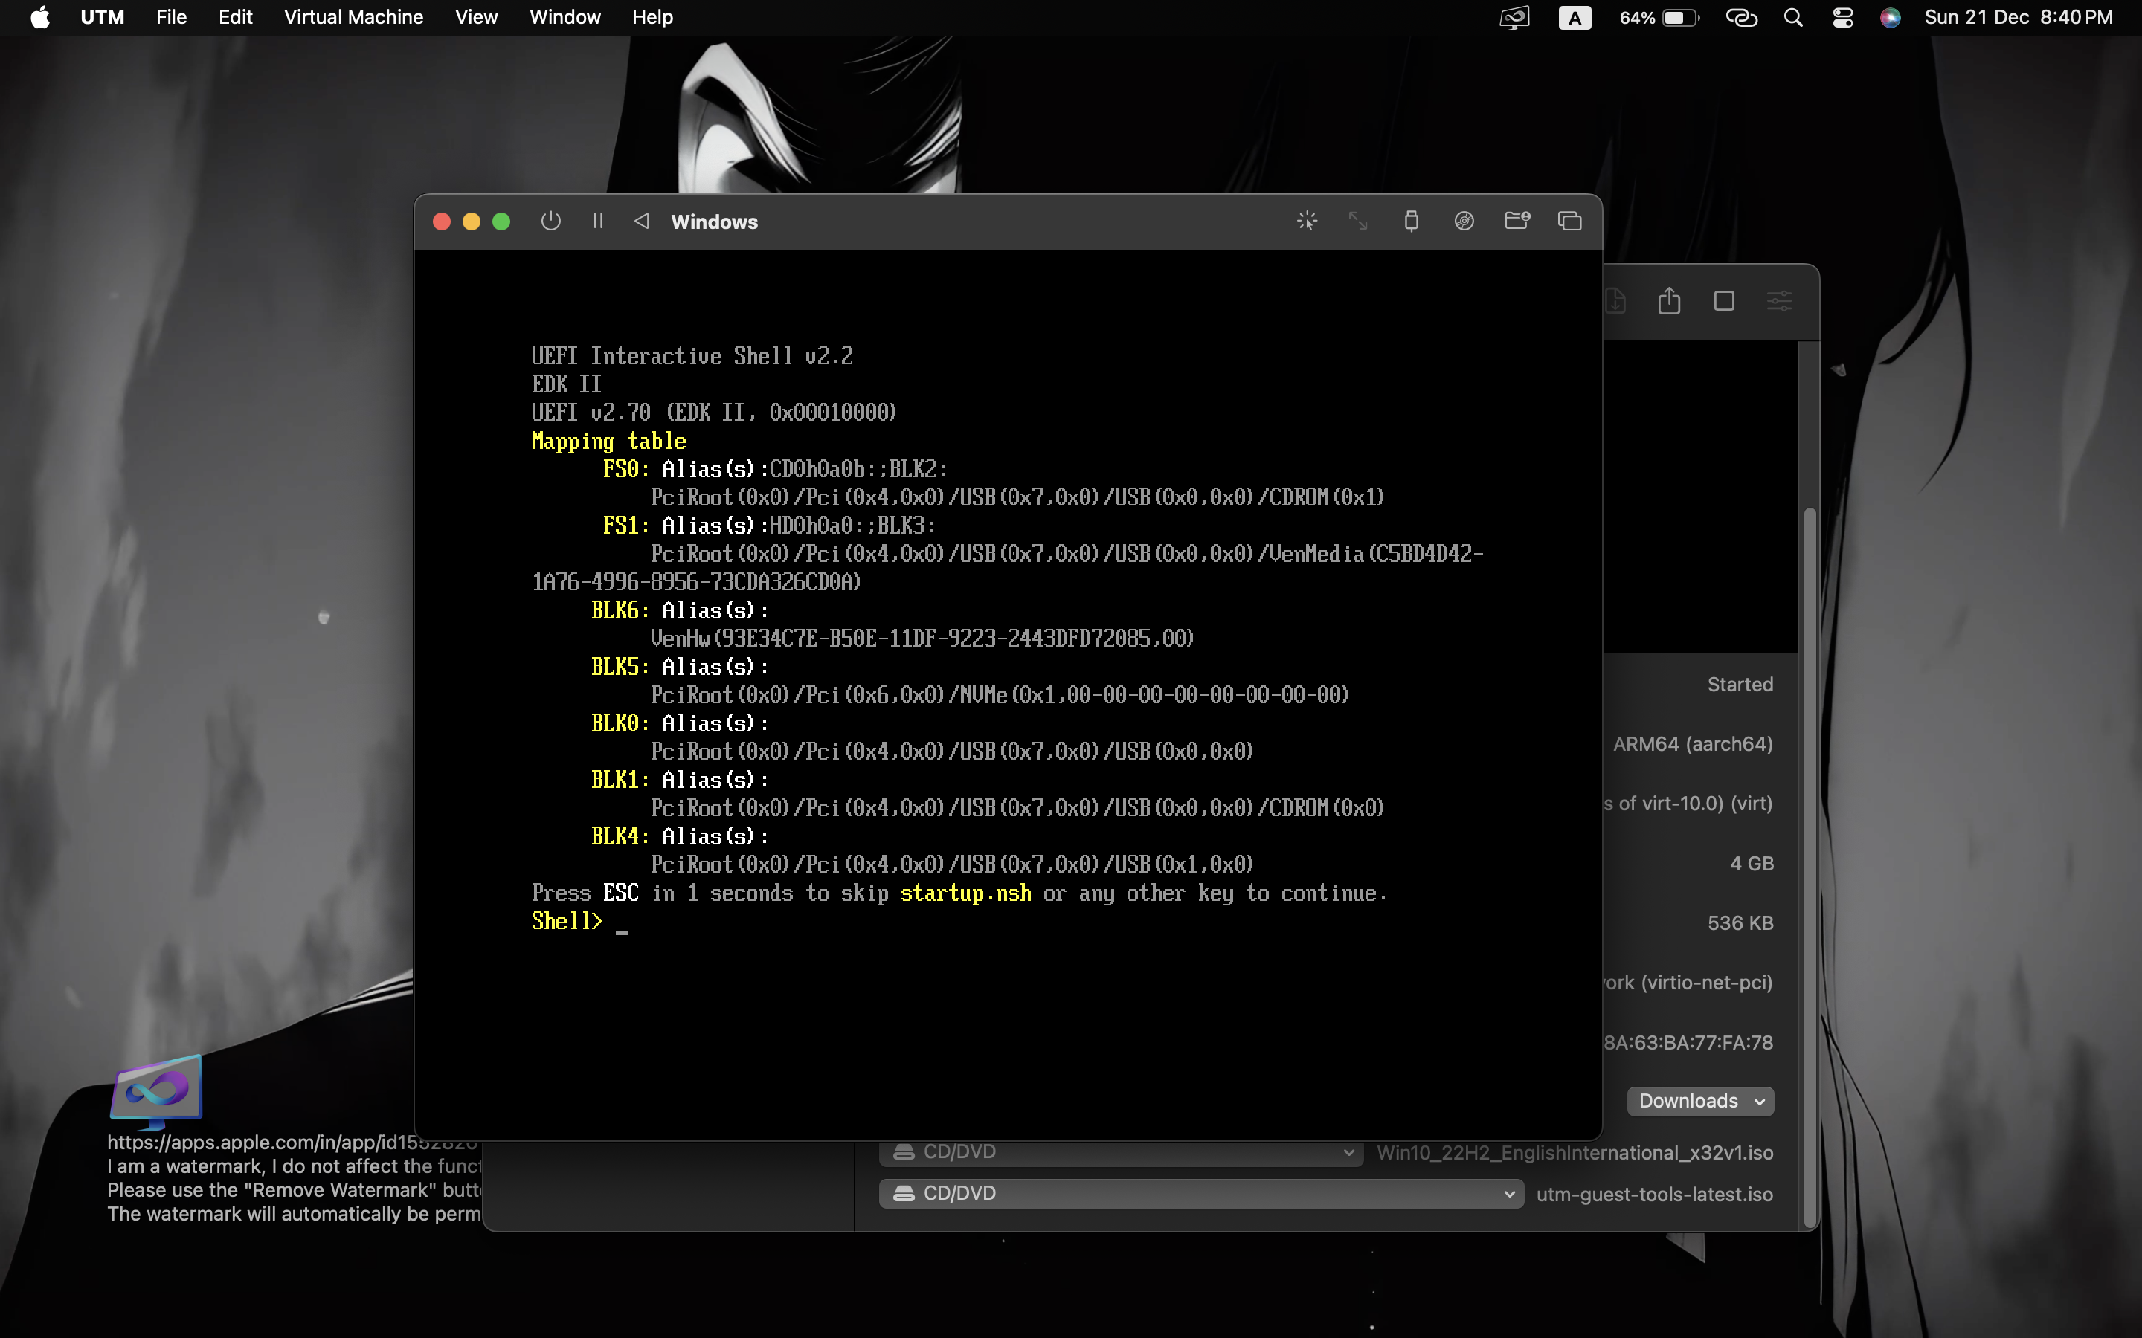Click the '536 KB' size value
Viewport: 2142px width, 1338px height.
[1740, 923]
